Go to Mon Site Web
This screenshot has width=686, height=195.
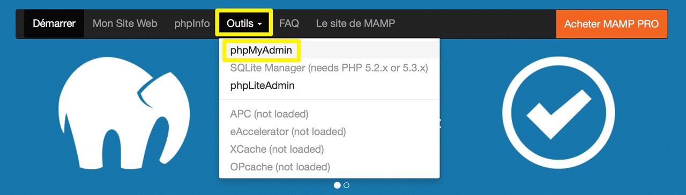point(125,24)
